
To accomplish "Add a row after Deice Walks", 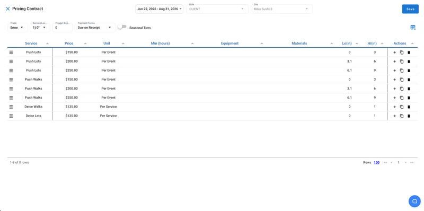I will pyautogui.click(x=394, y=107).
